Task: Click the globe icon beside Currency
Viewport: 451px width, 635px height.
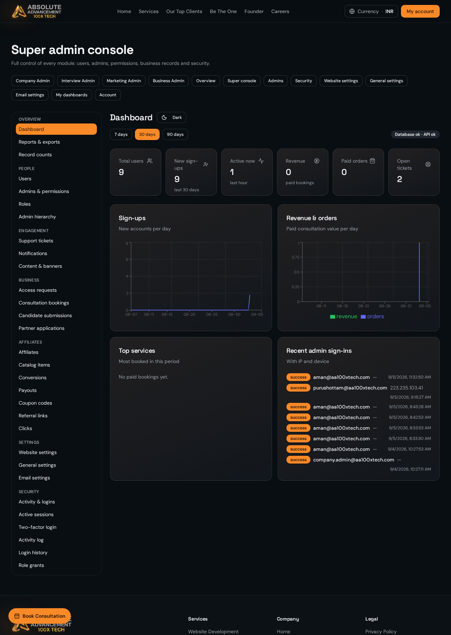Action: pyautogui.click(x=352, y=11)
